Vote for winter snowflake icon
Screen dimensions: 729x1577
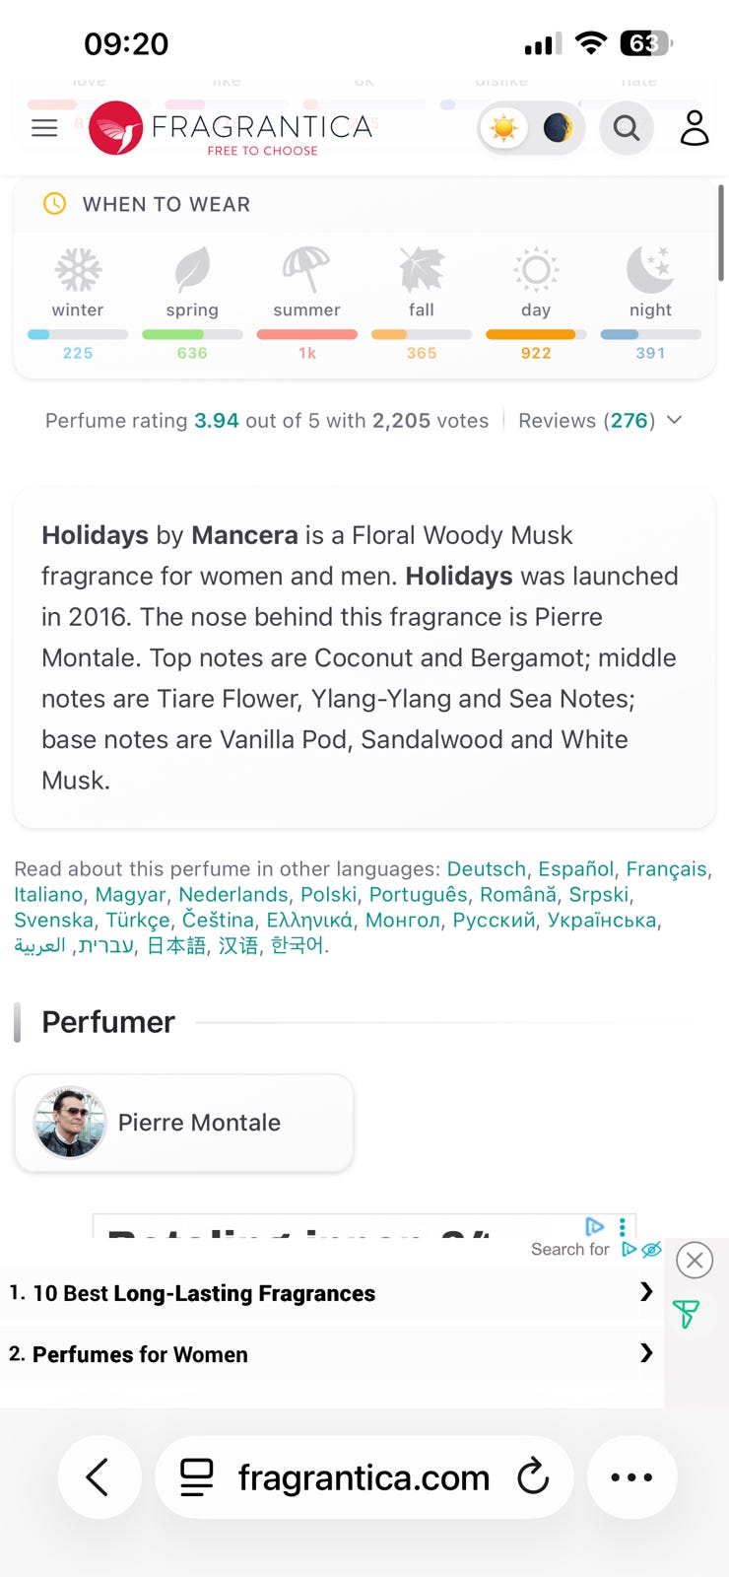pos(78,269)
